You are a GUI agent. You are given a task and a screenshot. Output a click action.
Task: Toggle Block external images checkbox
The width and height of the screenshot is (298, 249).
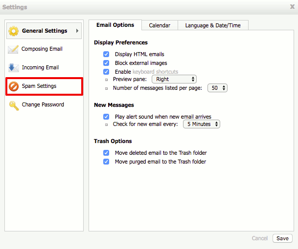106,63
